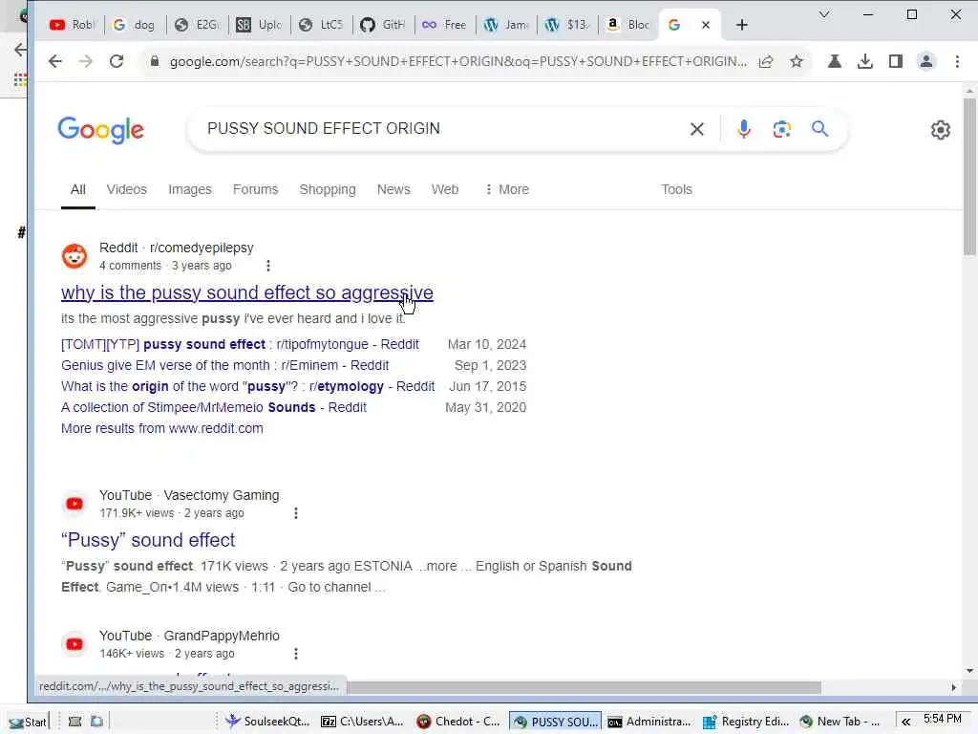Viewport: 978px width, 734px height.
Task: Open Google quick settings gear
Action: pos(941,130)
